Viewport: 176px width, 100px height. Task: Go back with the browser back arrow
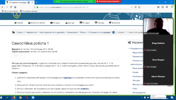[x=2, y=7]
